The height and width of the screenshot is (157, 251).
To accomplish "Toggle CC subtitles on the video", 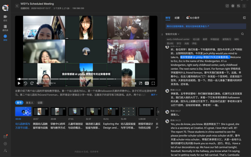I will [x=147, y=83].
